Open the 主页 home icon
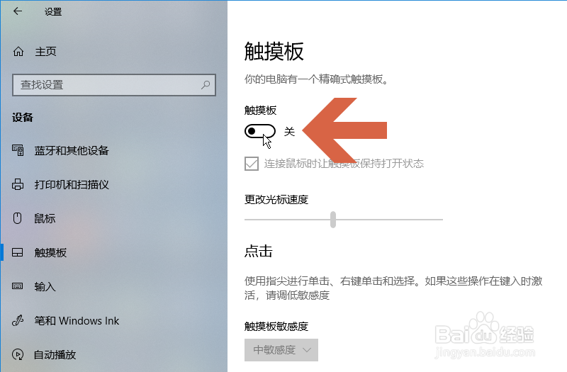This screenshot has height=372, width=567. click(18, 52)
